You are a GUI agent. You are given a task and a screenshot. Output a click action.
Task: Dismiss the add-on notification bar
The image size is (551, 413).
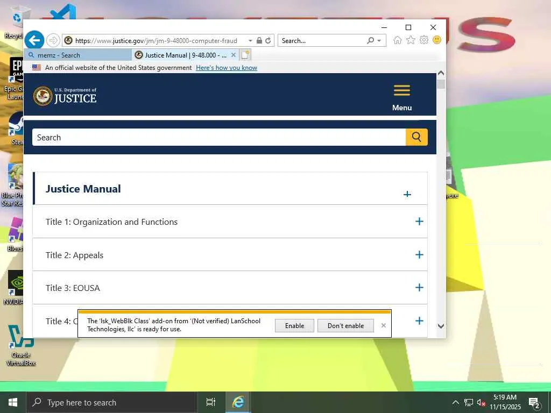383,325
